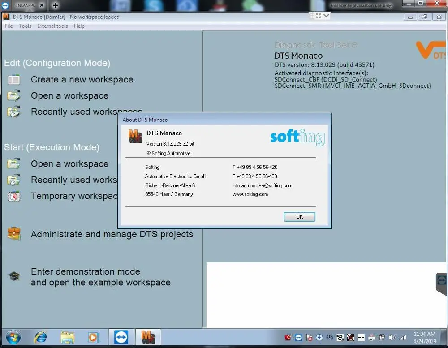The image size is (448, 348).
Task: Open Action Center flag tray icon
Action: (309, 338)
